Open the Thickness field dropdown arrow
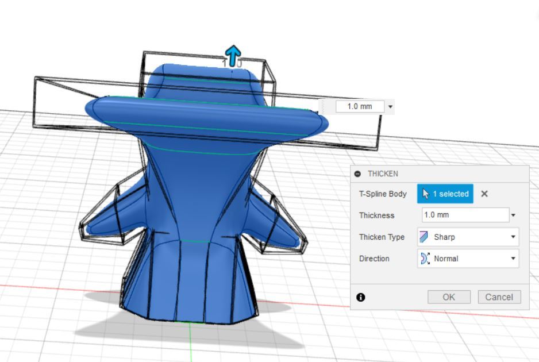The width and height of the screenshot is (539, 362). point(513,215)
